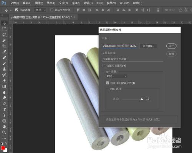Click align bottom edges icon

(x=89, y=10)
